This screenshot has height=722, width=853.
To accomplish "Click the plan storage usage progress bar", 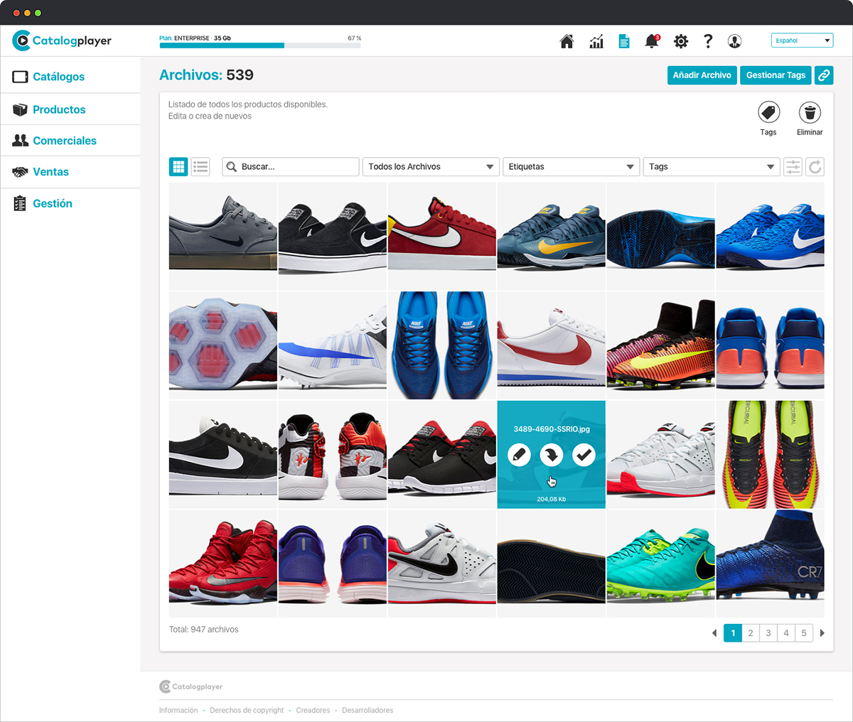I will click(x=260, y=45).
